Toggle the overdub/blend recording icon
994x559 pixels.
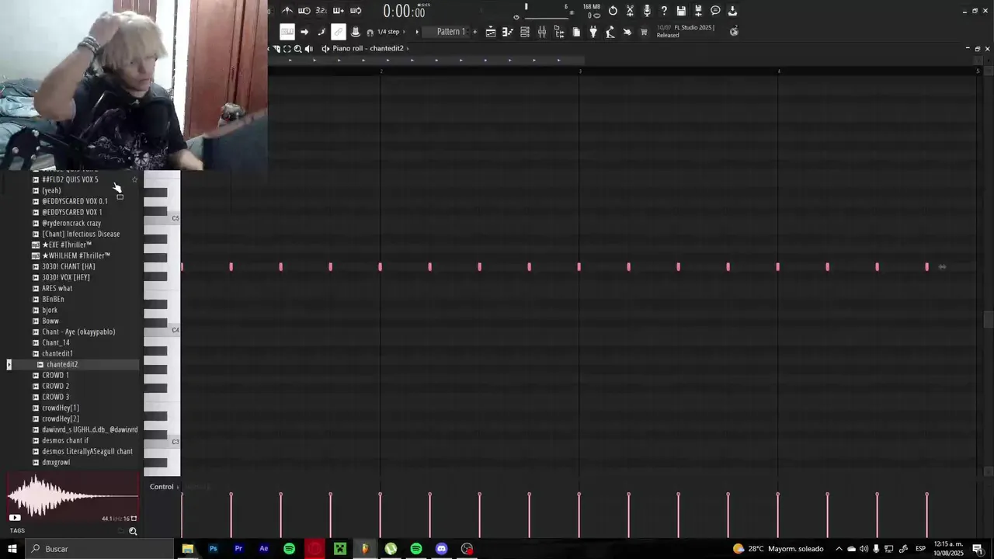click(339, 11)
